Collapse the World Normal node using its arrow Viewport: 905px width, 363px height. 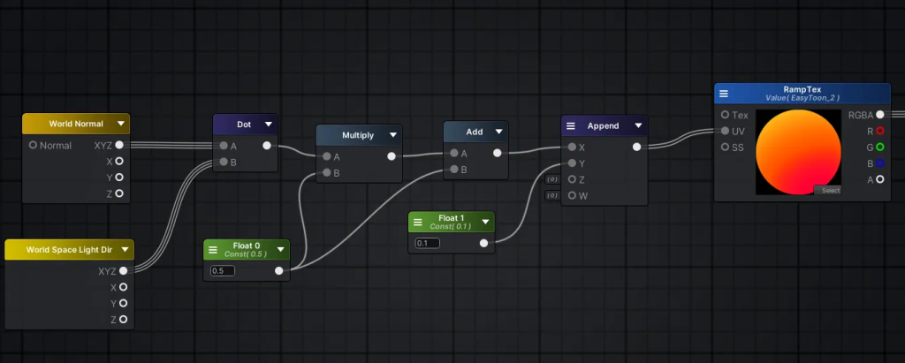pos(120,125)
